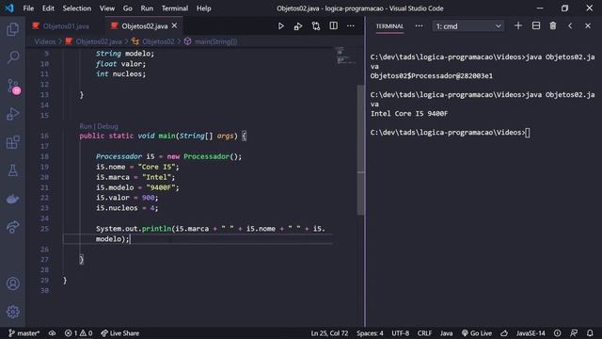Click the debug run icon in editor toolbar
Viewport: 602px width, 339px height.
coord(298,26)
